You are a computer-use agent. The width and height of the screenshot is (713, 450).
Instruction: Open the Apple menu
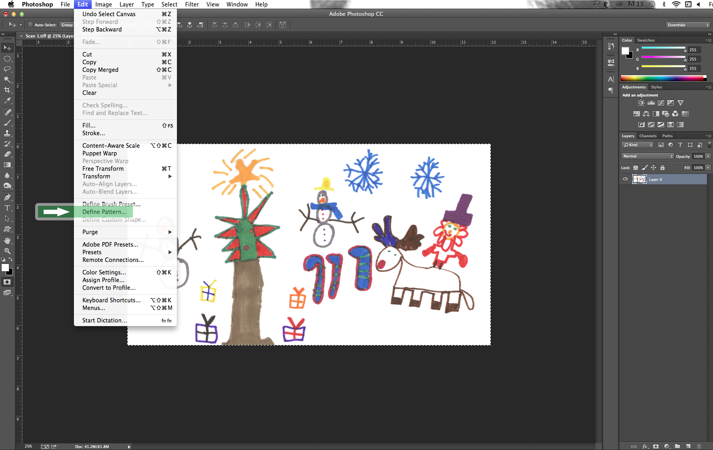[x=11, y=4]
